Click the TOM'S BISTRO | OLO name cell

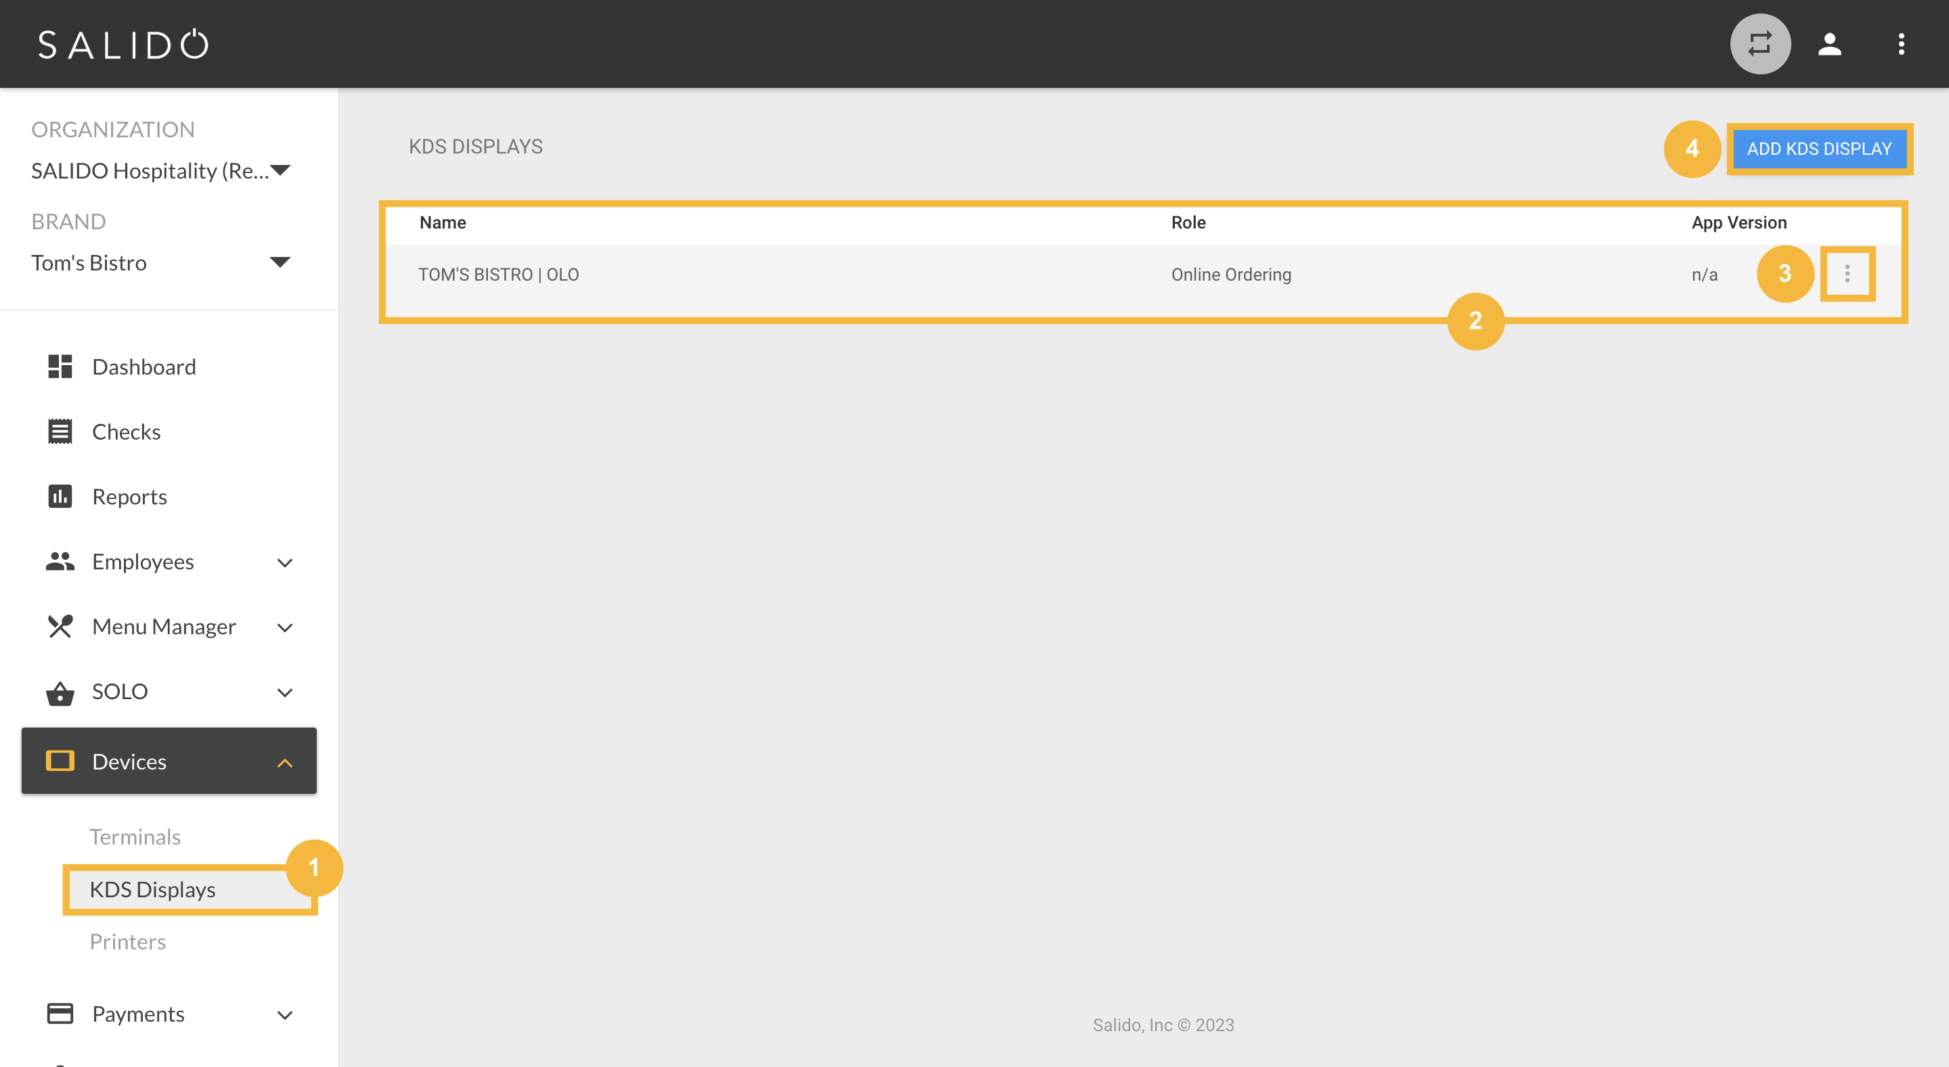(499, 275)
